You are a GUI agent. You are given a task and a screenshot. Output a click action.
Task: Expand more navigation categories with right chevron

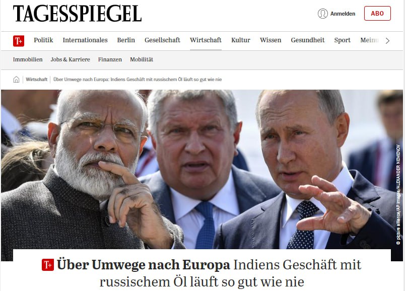[387, 41]
